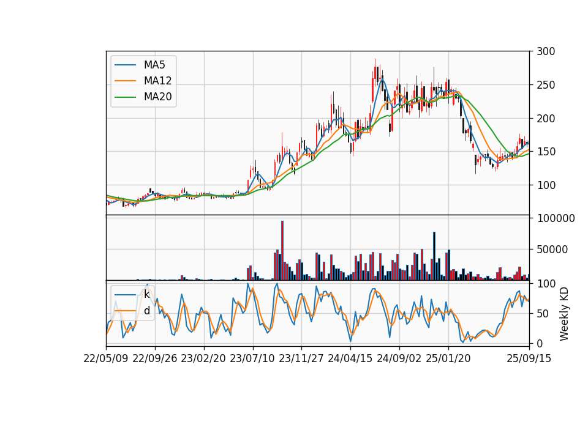Click the d legend label in KD panel

pyautogui.click(x=147, y=311)
